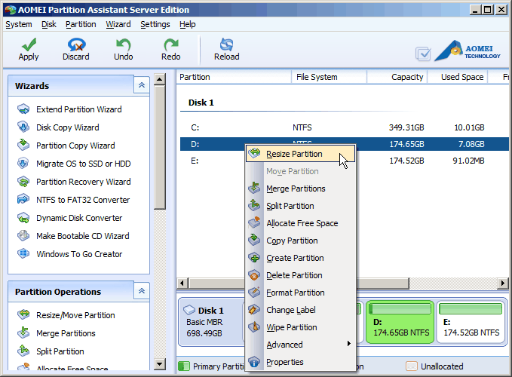Open the Help menu
Image resolution: width=512 pixels, height=377 pixels.
[x=188, y=24]
